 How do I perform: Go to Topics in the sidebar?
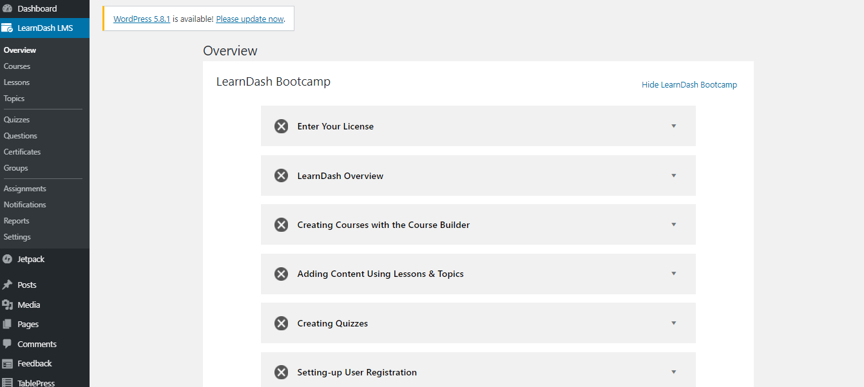coord(14,99)
